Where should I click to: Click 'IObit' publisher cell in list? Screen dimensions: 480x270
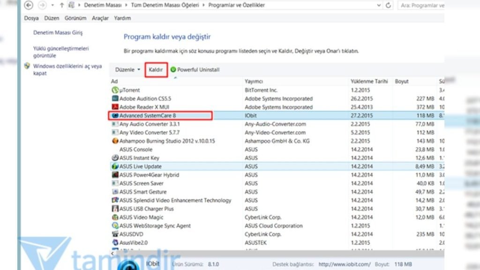click(251, 115)
